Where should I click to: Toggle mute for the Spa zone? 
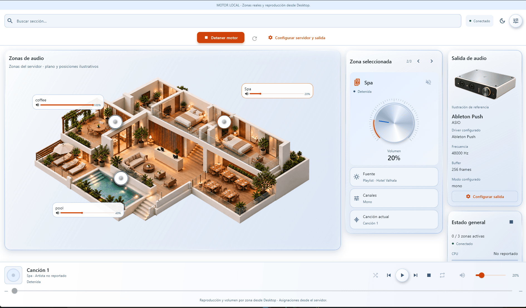coord(428,82)
